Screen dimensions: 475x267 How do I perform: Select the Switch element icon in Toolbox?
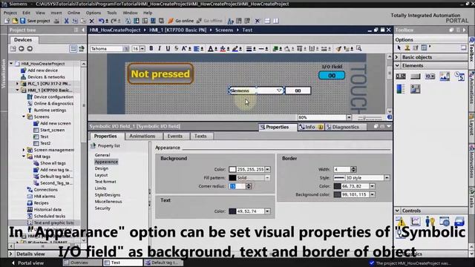415,89
